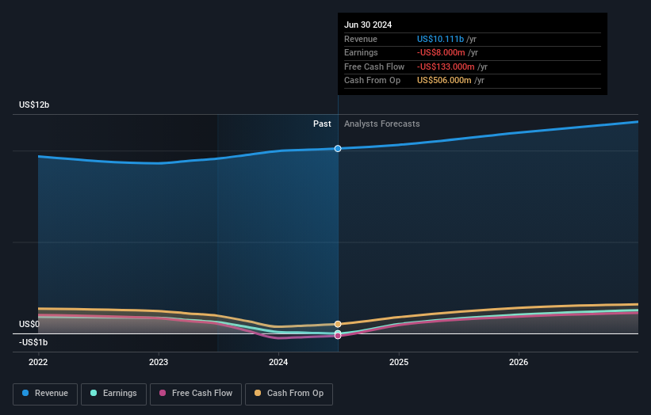The height and width of the screenshot is (415, 651).
Task: Click the Free Cash Flow label in tooltip
Action: (x=374, y=67)
